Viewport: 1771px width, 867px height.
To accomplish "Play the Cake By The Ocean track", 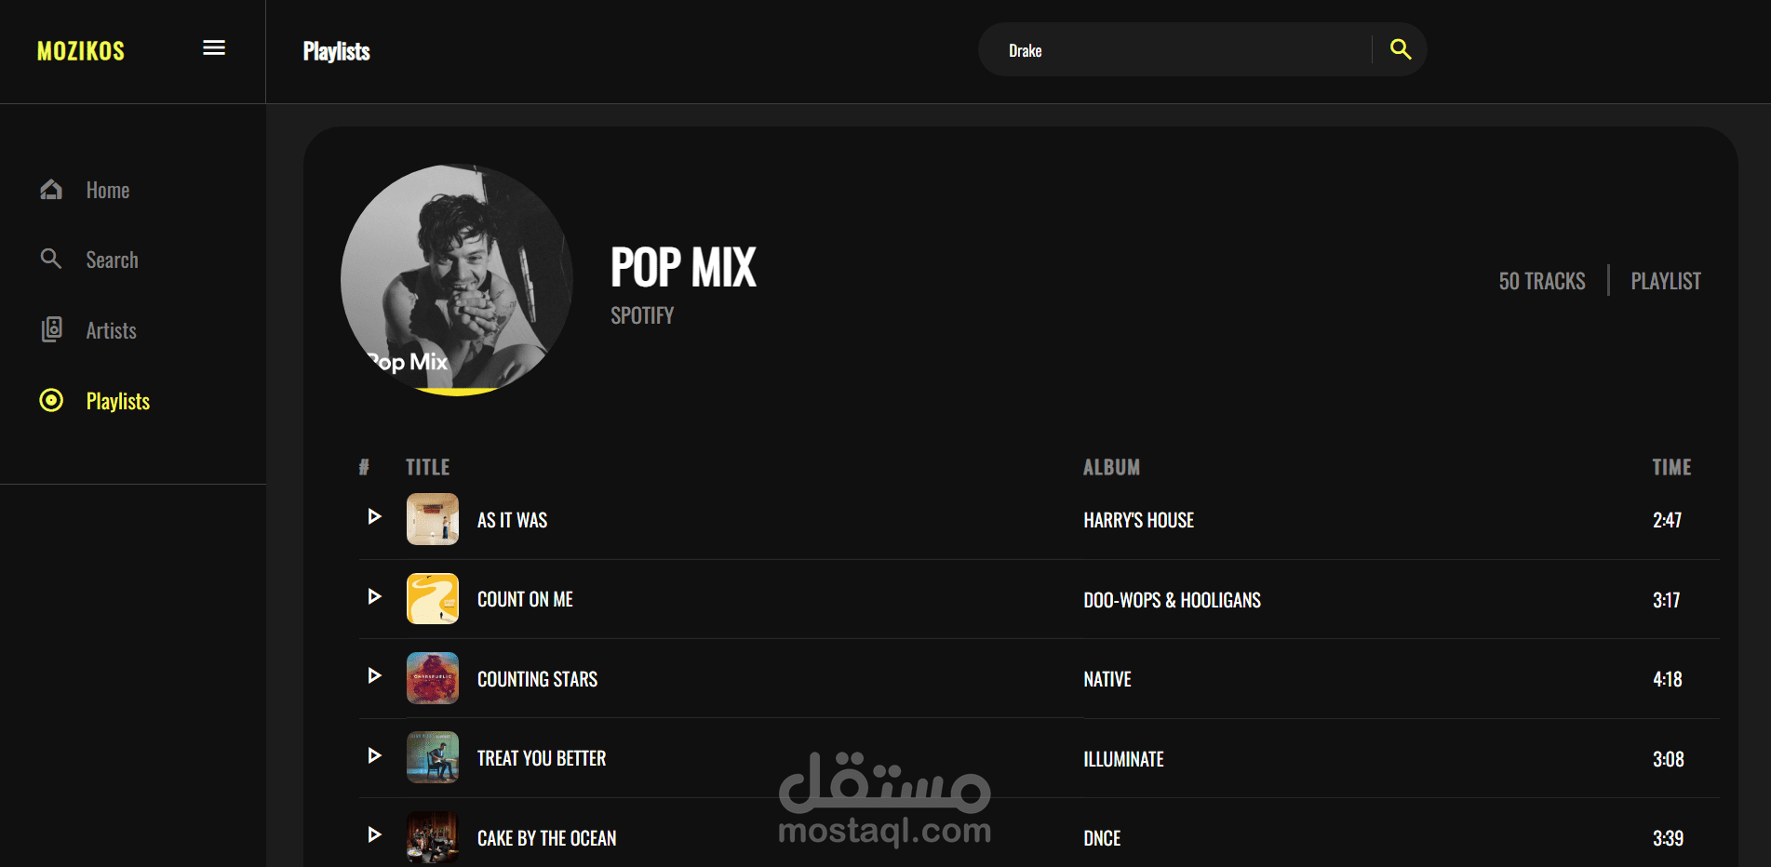I will pos(374,834).
